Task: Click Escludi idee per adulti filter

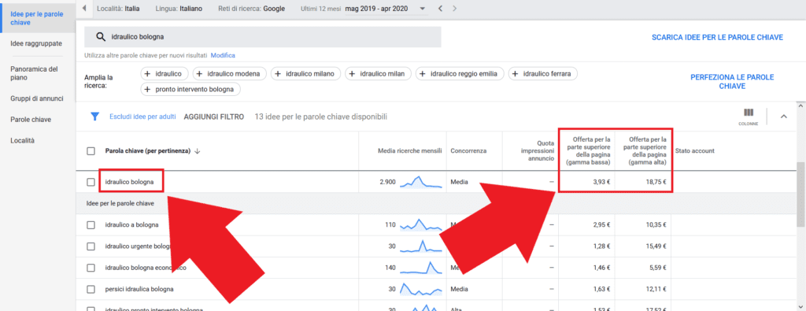Action: pyautogui.click(x=143, y=117)
